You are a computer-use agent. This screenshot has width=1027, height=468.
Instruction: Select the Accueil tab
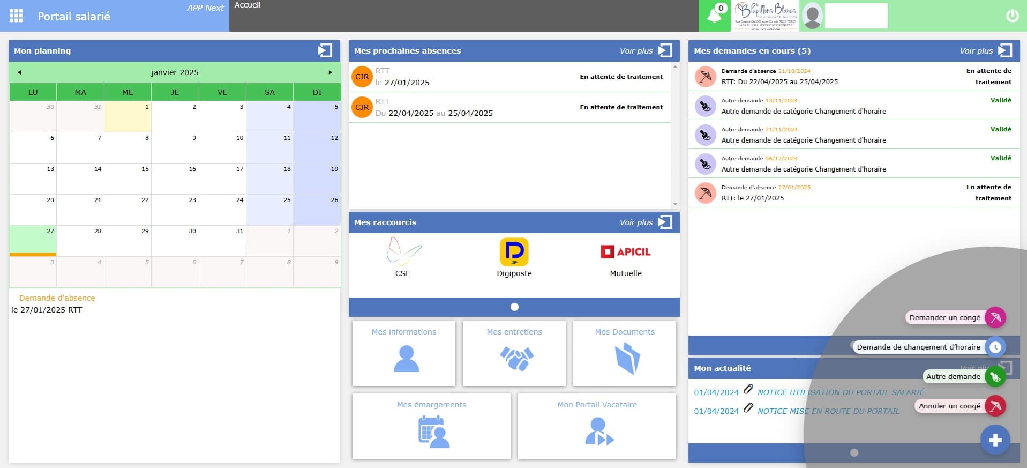pyautogui.click(x=248, y=5)
